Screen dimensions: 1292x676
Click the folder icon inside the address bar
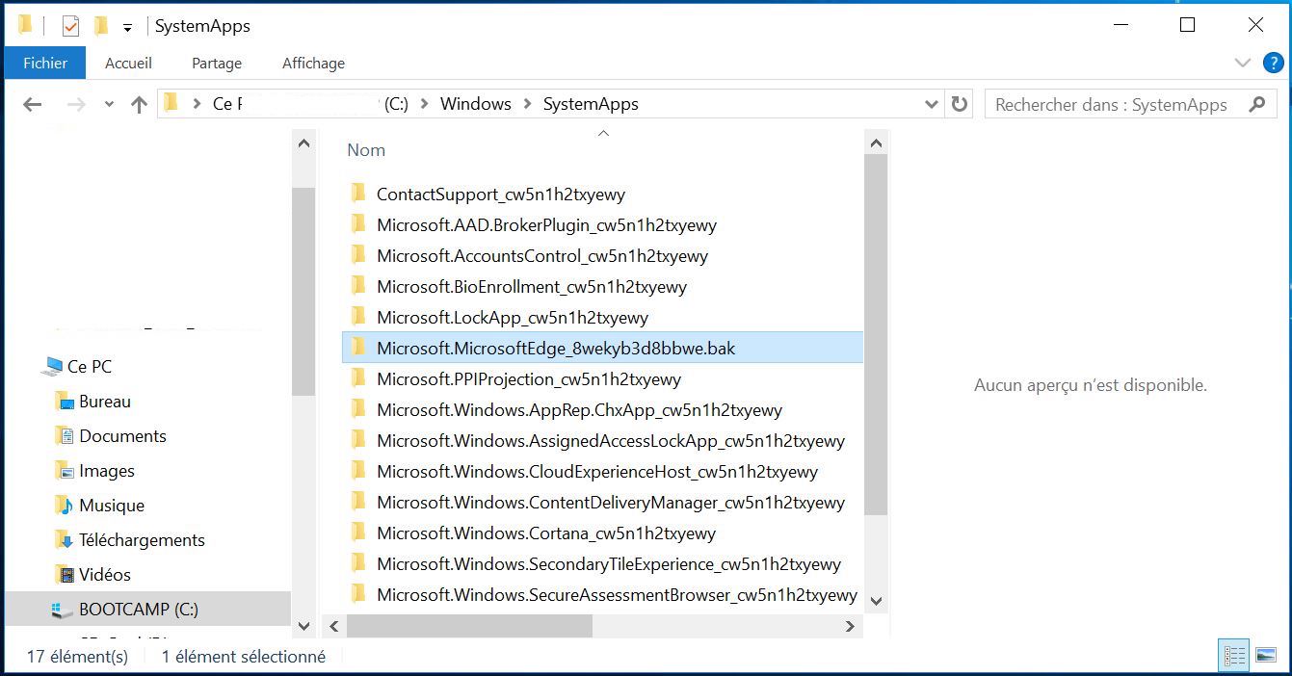point(171,103)
